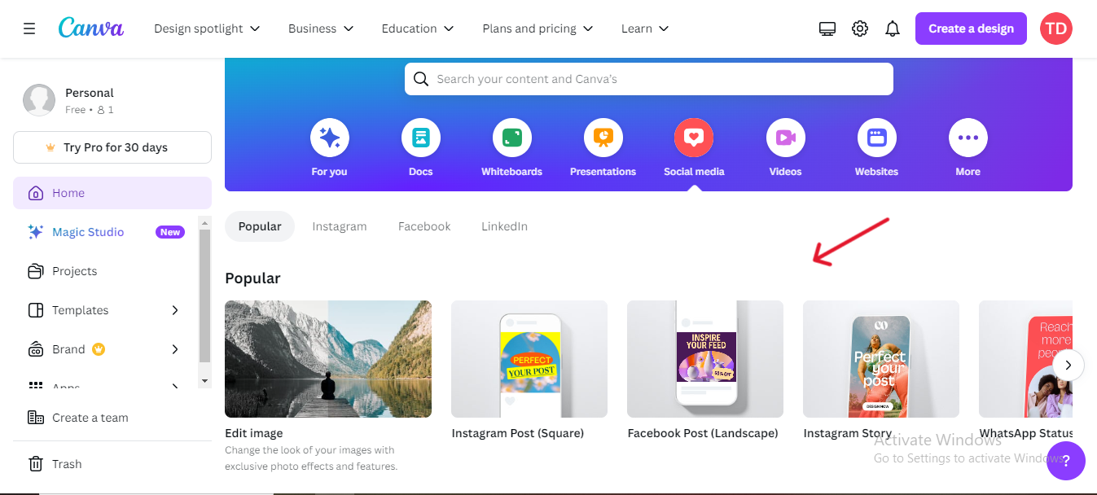Expand the Education dropdown menu
This screenshot has height=495, width=1097.
coord(417,28)
